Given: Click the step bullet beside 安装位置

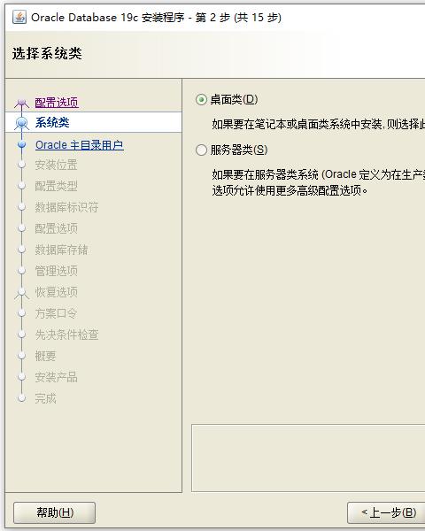Looking at the screenshot, I should [x=21, y=165].
